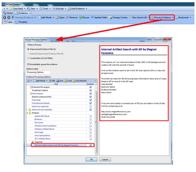Enable the IM Parser module checkbox
Screen dimensions: 196x172
pos(90,119)
